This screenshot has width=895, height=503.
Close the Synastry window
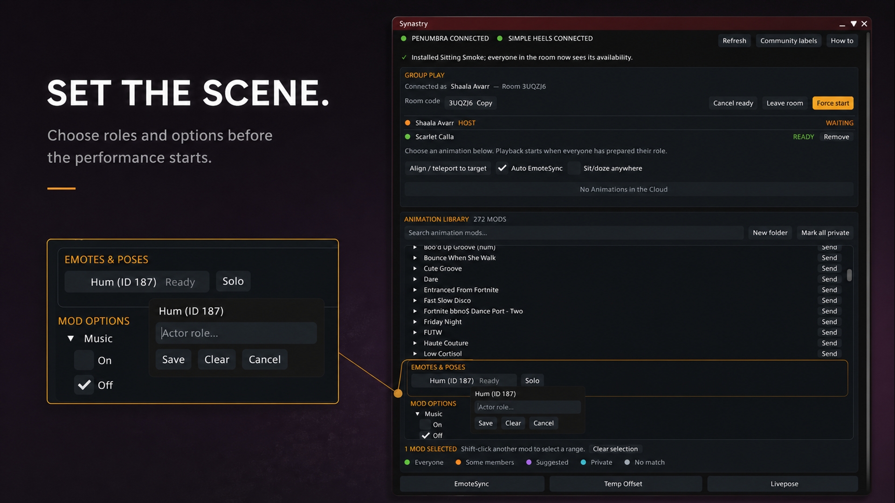click(864, 24)
